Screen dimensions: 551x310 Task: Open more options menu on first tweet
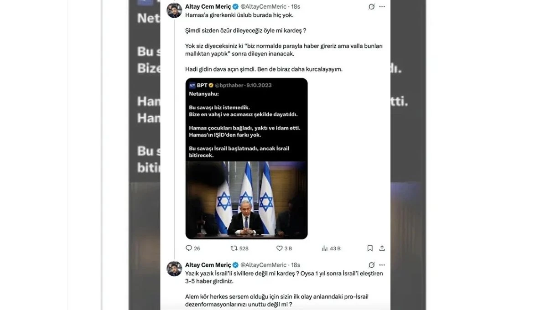(382, 7)
